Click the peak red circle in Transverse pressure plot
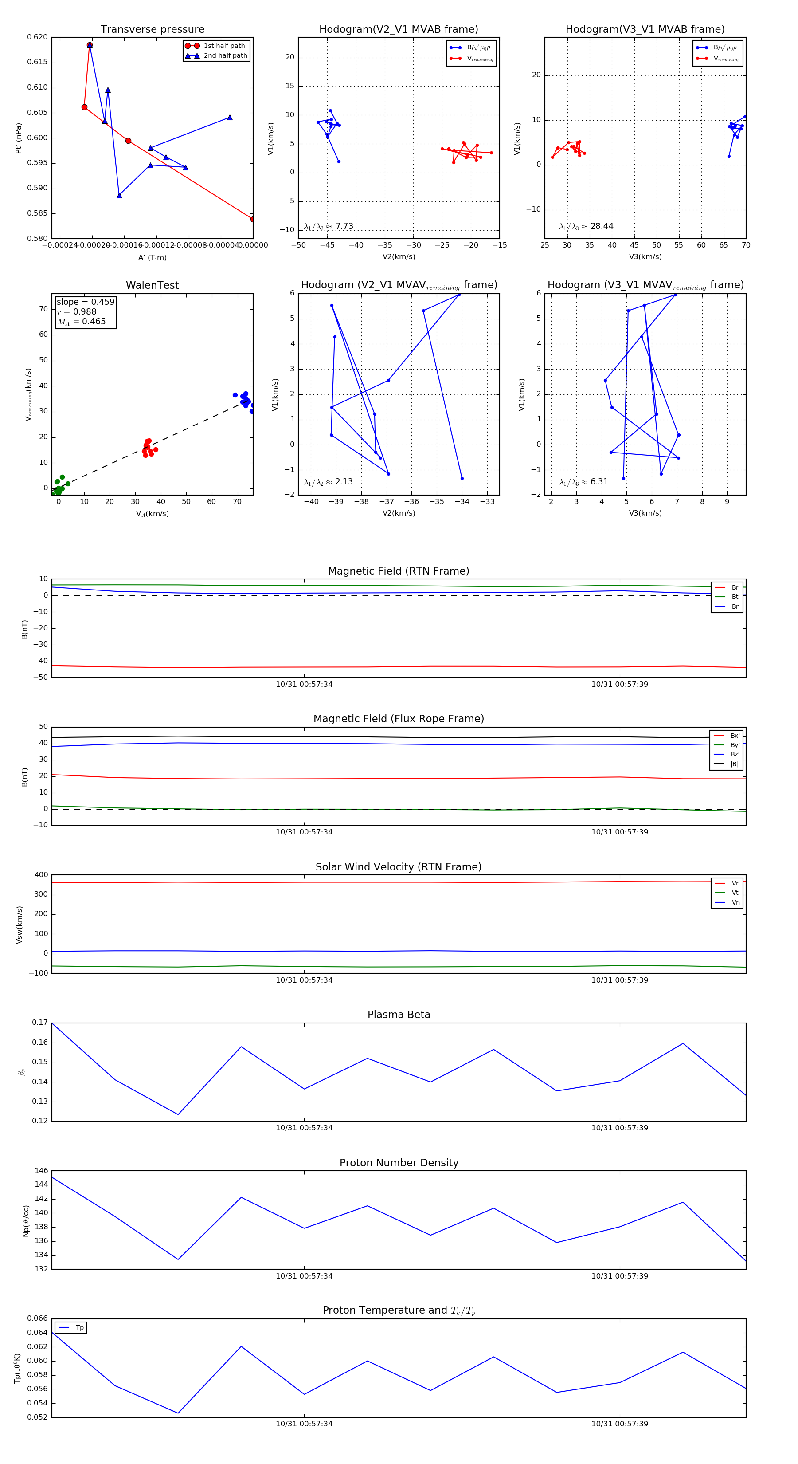The height and width of the screenshot is (1464, 798). coord(90,45)
